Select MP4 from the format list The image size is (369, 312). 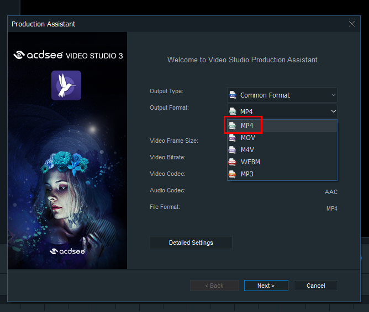[x=282, y=126]
